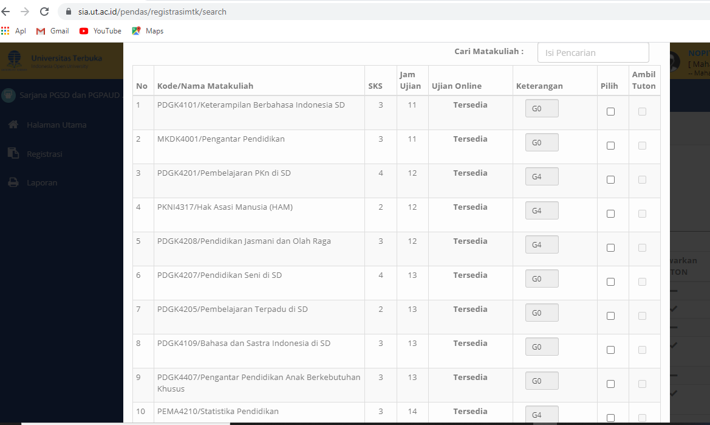This screenshot has height=425, width=710.
Task: Click PDGK4205/Pembelajaran Terpadu di SD text
Action: (x=232, y=309)
